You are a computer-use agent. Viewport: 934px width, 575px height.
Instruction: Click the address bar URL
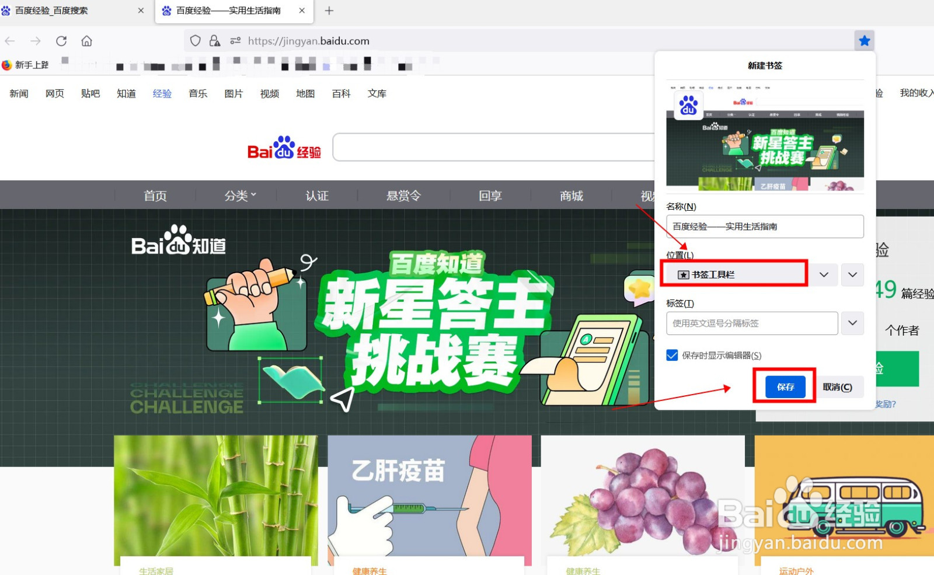tap(308, 41)
